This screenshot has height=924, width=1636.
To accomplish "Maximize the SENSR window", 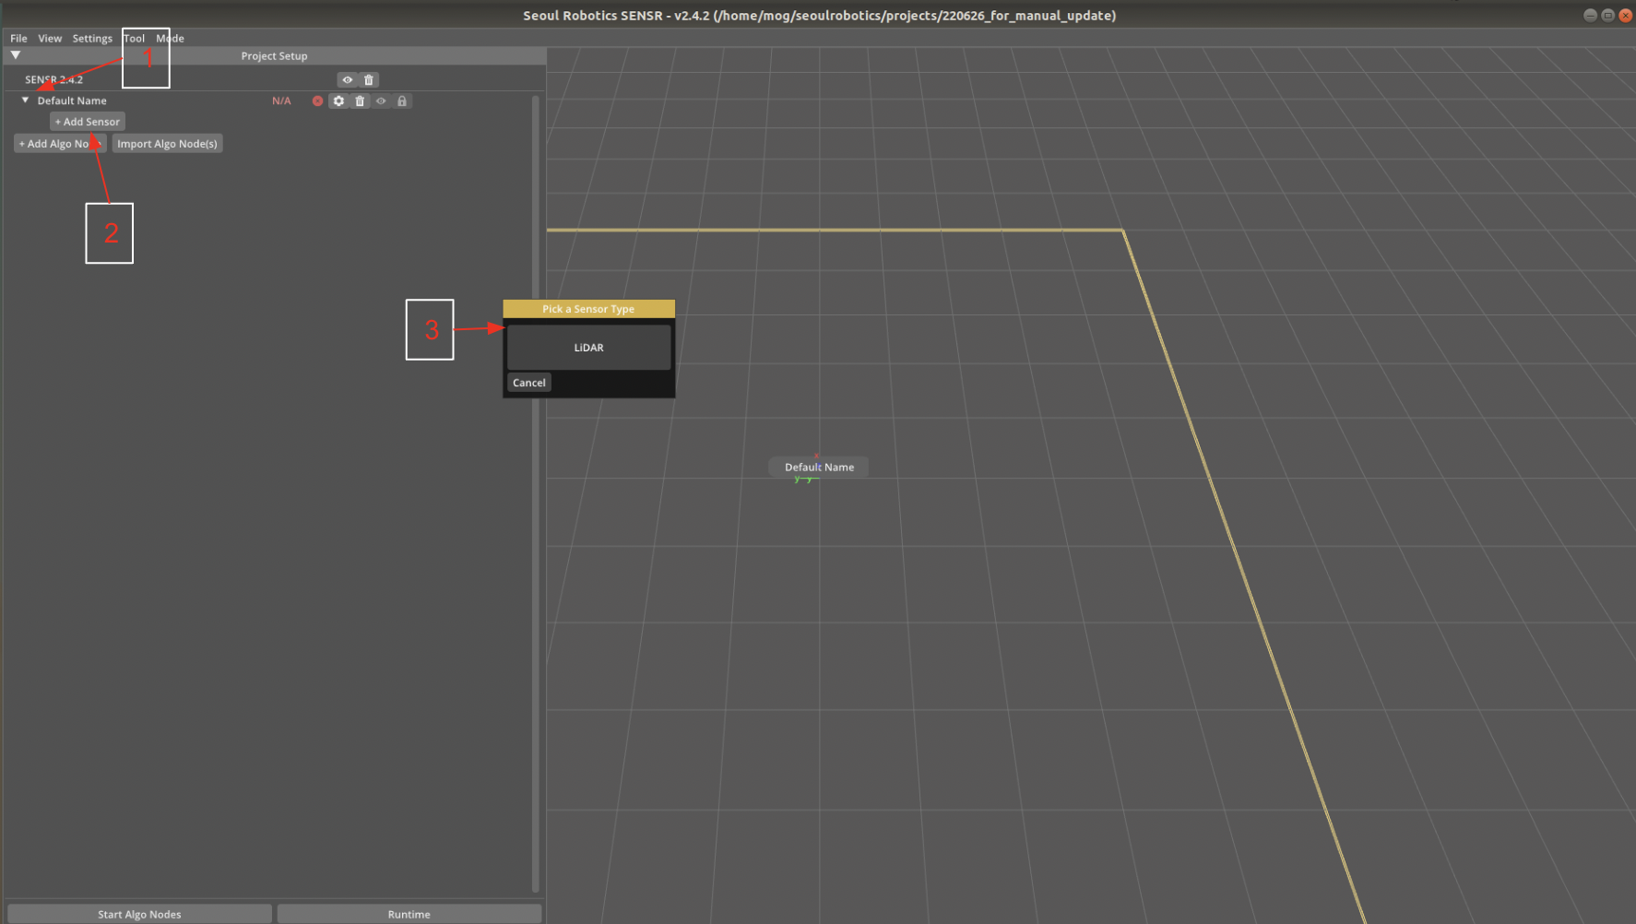I will [x=1607, y=15].
